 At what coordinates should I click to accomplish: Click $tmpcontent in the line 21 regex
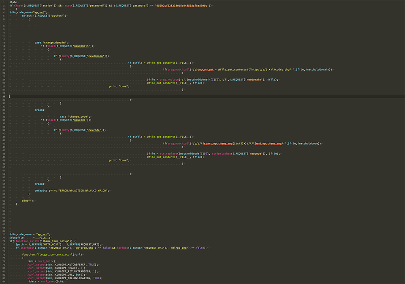pos(205,69)
